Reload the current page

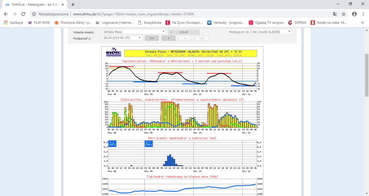click(x=23, y=14)
